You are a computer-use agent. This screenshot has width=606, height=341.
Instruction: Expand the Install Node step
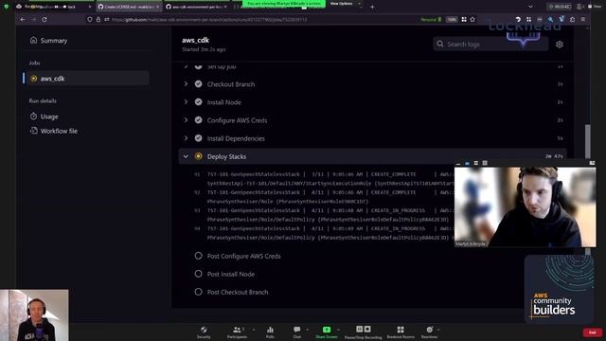click(x=186, y=102)
